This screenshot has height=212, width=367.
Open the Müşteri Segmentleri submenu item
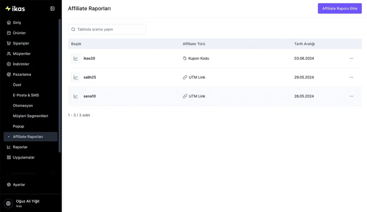pos(30,116)
